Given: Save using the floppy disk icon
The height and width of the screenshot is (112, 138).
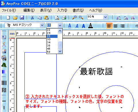Looking at the screenshot, I should [22, 18].
